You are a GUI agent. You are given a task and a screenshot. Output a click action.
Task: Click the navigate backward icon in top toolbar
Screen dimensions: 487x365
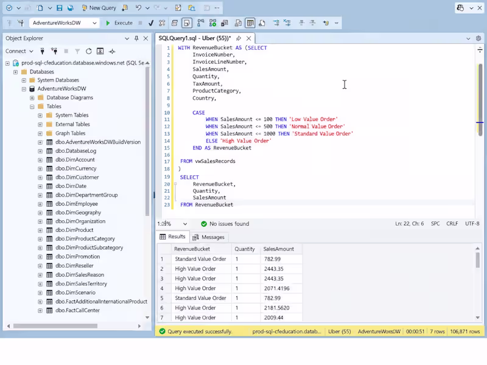point(9,8)
